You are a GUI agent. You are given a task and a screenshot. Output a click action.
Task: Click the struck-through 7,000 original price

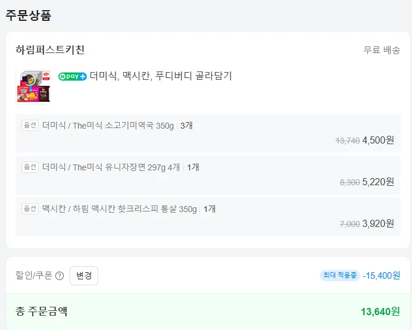pyautogui.click(x=349, y=224)
